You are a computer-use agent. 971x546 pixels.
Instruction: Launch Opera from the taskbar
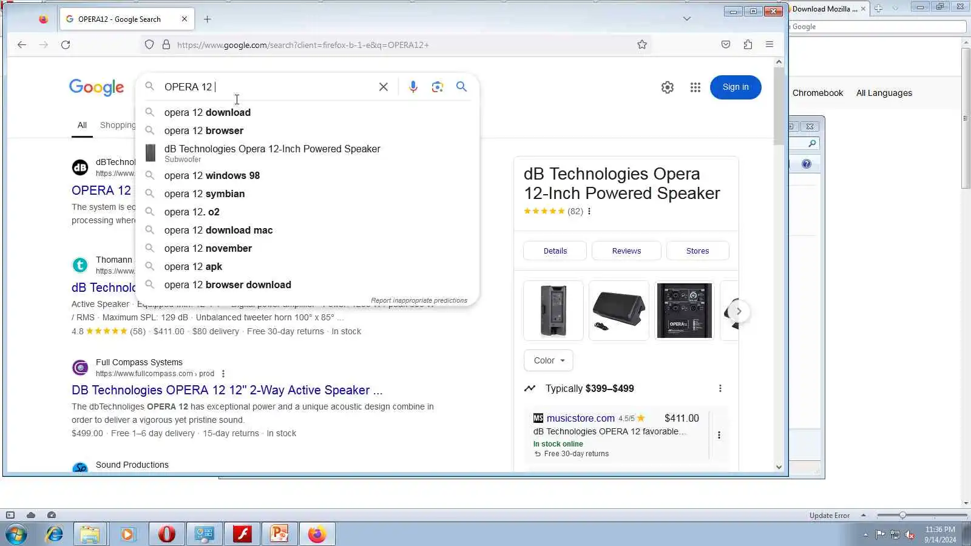click(x=166, y=534)
